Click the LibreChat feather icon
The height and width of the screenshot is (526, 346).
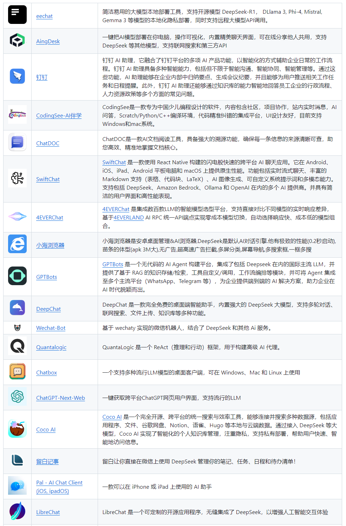point(17,511)
